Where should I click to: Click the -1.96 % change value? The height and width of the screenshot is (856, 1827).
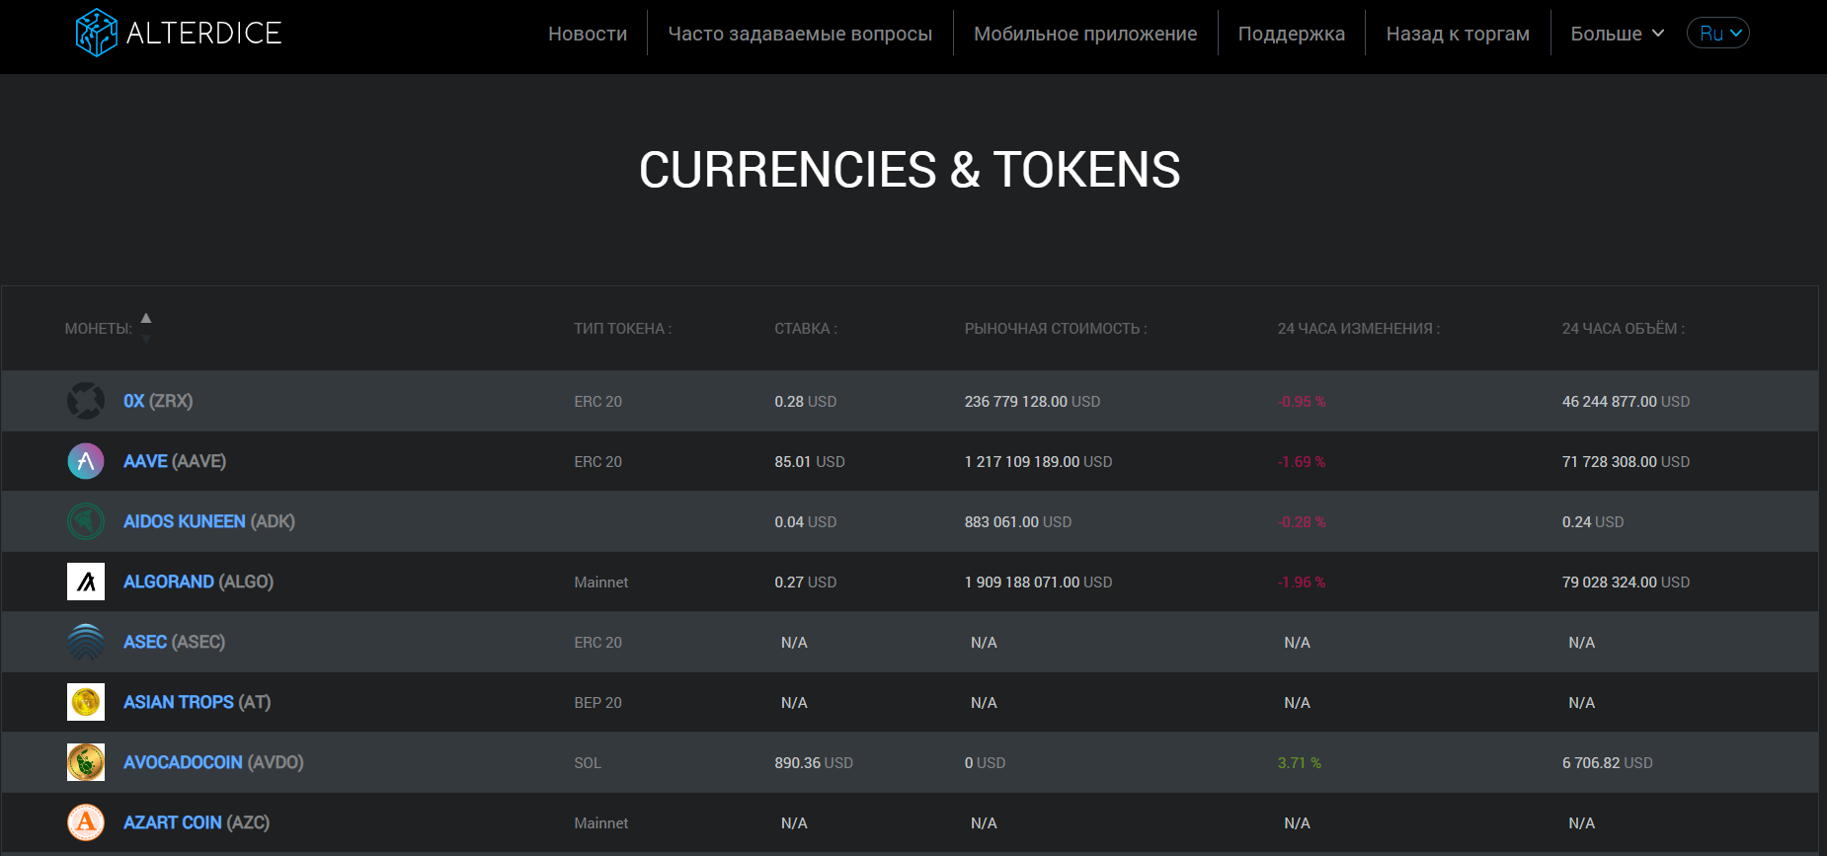point(1302,583)
